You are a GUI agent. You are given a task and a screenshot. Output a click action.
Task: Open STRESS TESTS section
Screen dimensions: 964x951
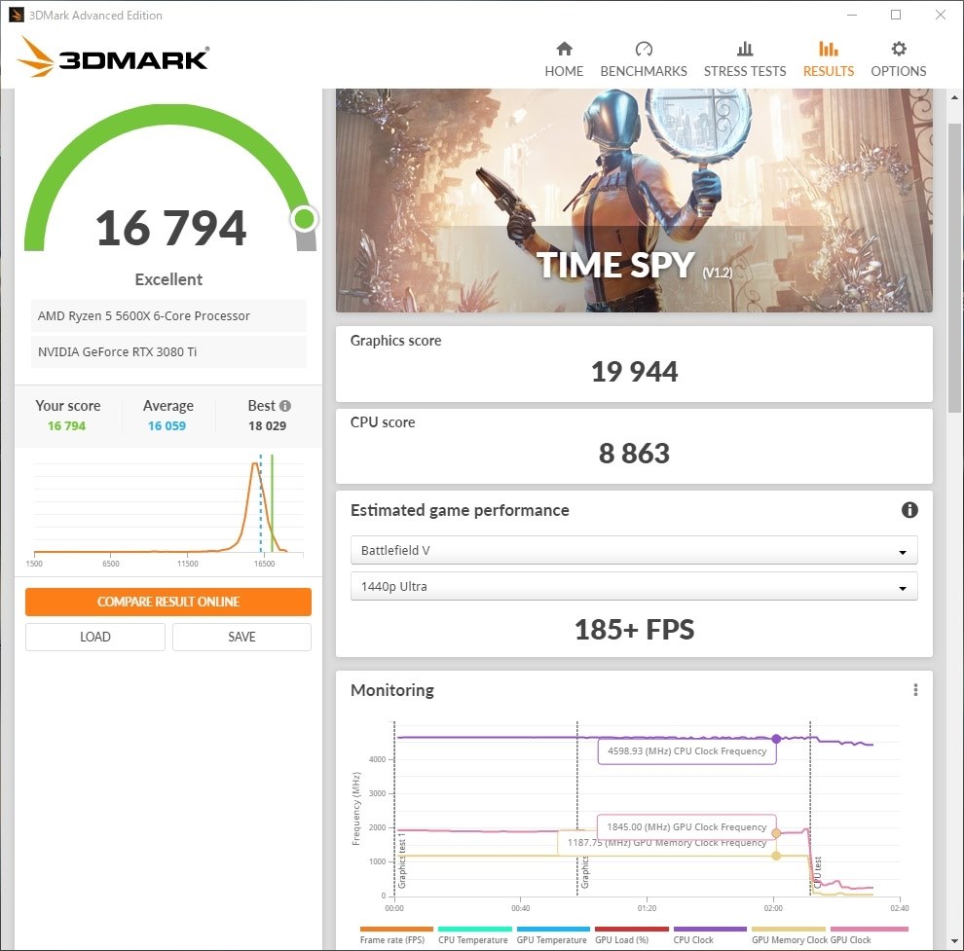click(745, 59)
